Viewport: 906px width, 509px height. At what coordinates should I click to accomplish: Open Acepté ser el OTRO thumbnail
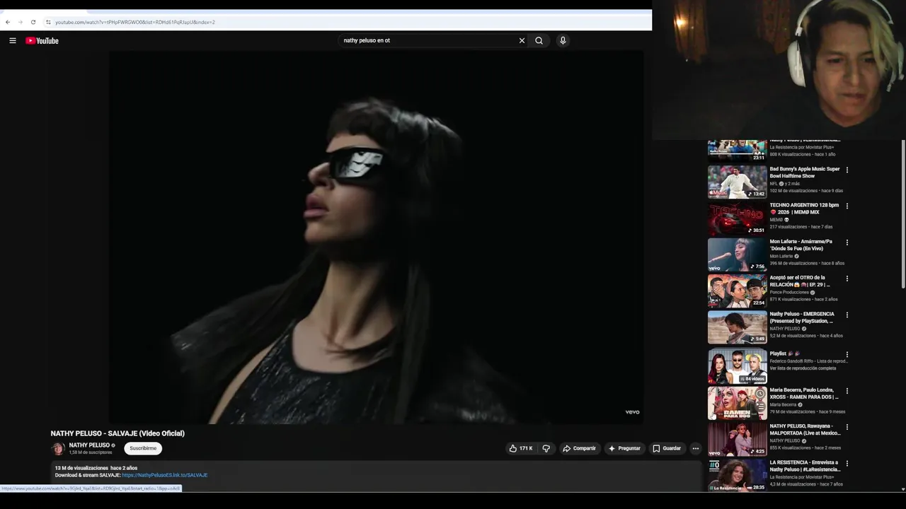click(x=737, y=291)
